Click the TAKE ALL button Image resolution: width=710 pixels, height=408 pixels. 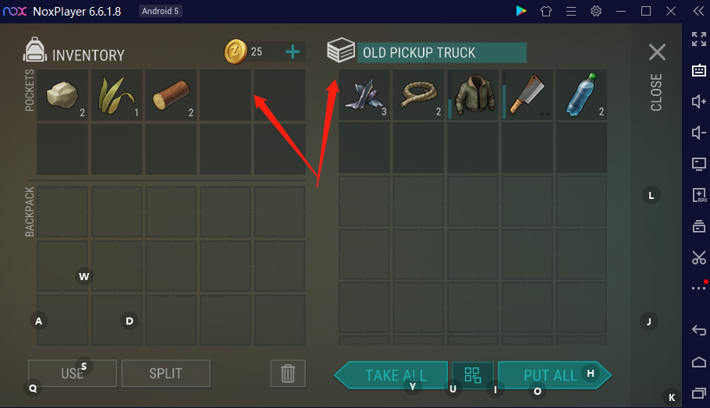point(391,375)
